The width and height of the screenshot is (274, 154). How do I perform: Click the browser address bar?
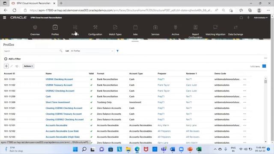click(x=121, y=10)
